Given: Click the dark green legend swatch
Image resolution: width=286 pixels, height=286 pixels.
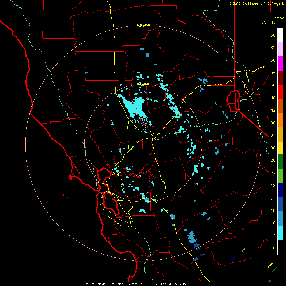Looking at the screenshot, I should coord(281,162).
